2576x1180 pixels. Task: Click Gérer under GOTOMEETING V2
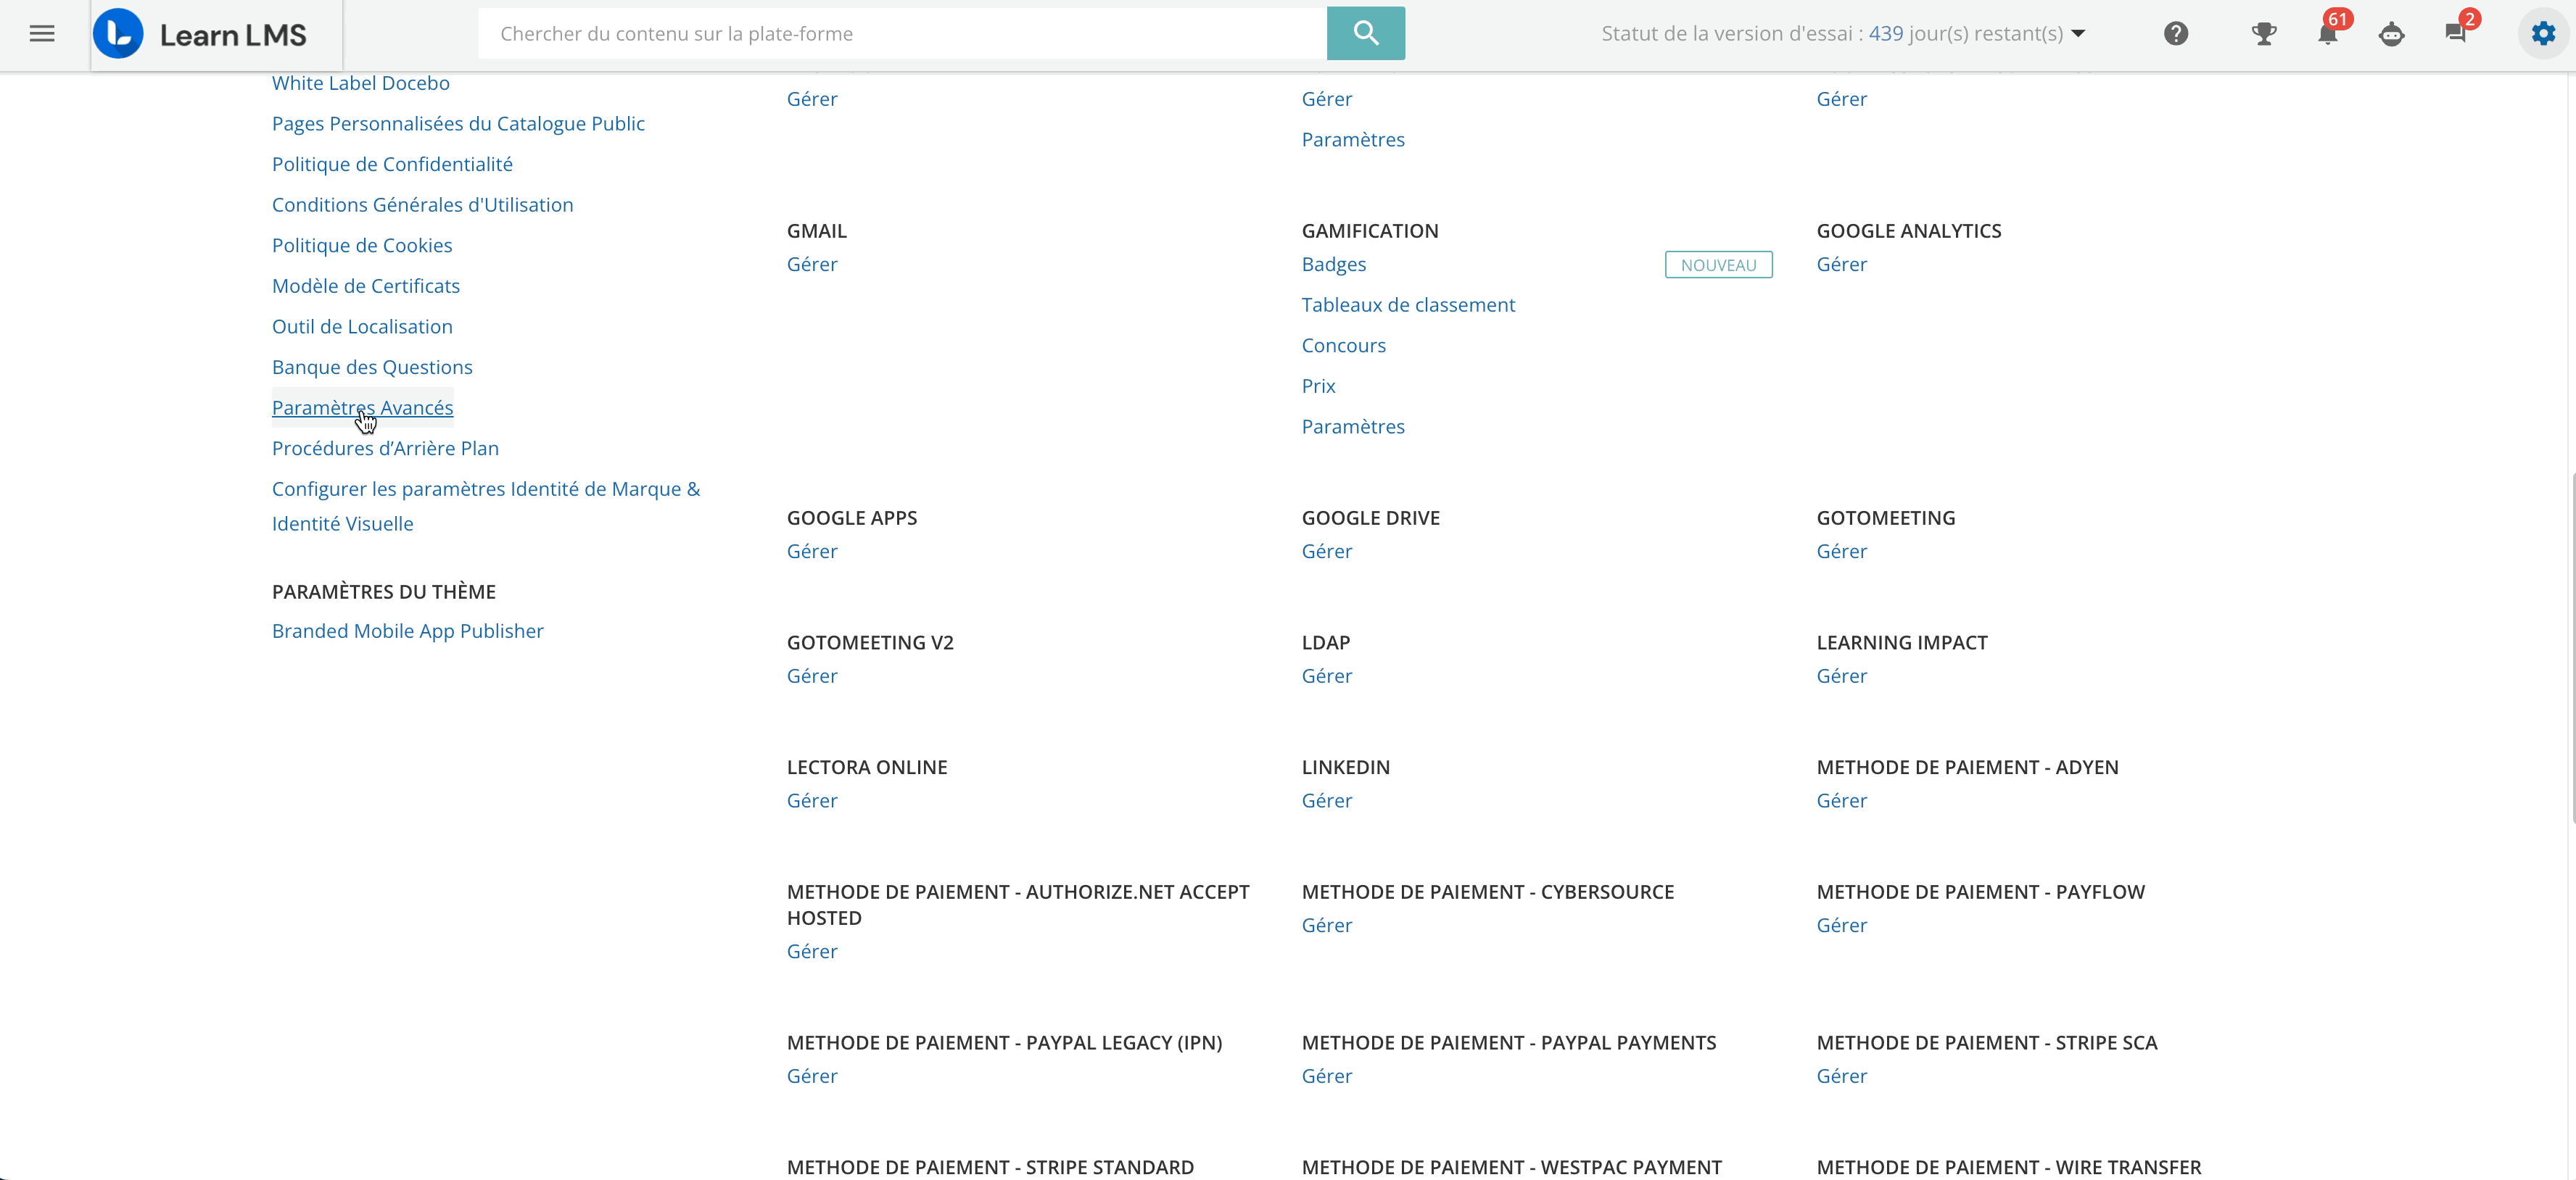click(812, 676)
